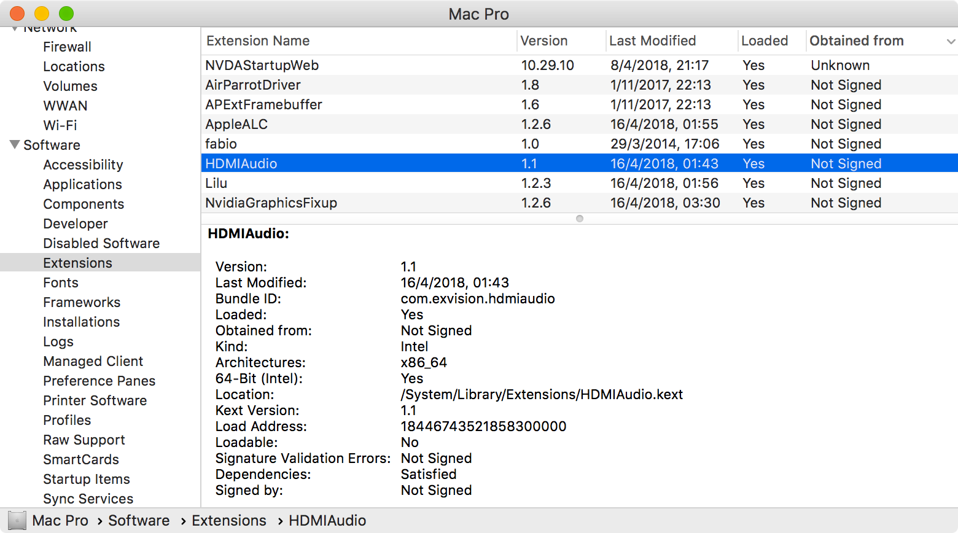
Task: Click the HDMIAudio: details heading
Action: pos(248,233)
